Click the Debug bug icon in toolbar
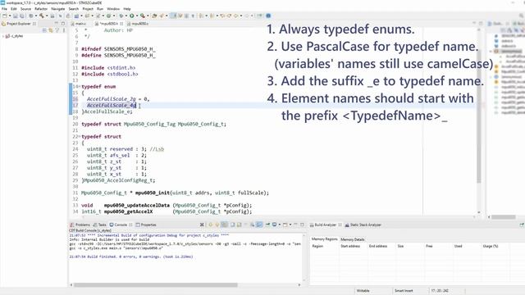Viewport: 525px width, 295px height. click(121, 16)
